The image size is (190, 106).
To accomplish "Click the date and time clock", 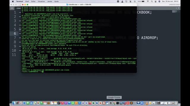I will click(x=170, y=1).
